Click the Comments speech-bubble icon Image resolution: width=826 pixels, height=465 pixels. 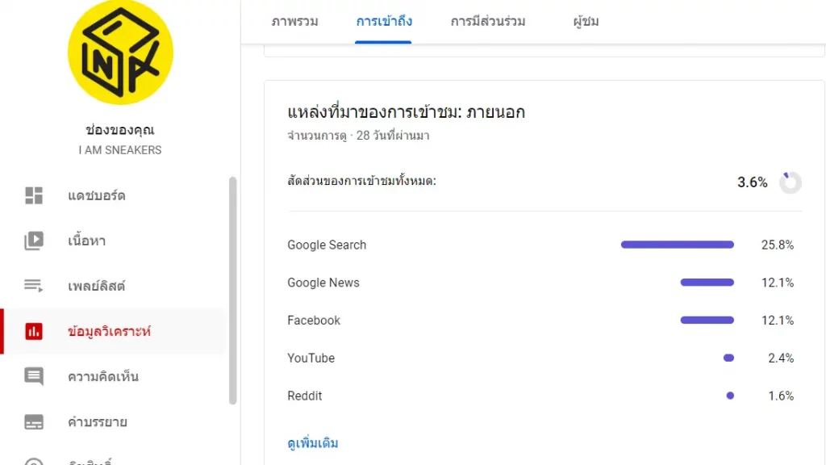coord(34,376)
